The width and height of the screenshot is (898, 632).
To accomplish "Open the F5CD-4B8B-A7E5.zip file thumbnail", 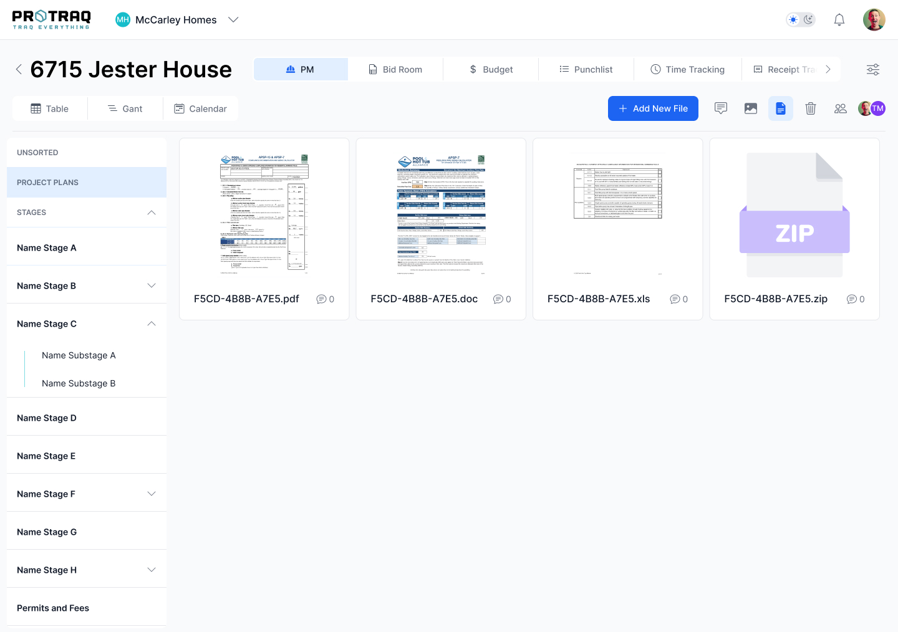I will (x=794, y=215).
